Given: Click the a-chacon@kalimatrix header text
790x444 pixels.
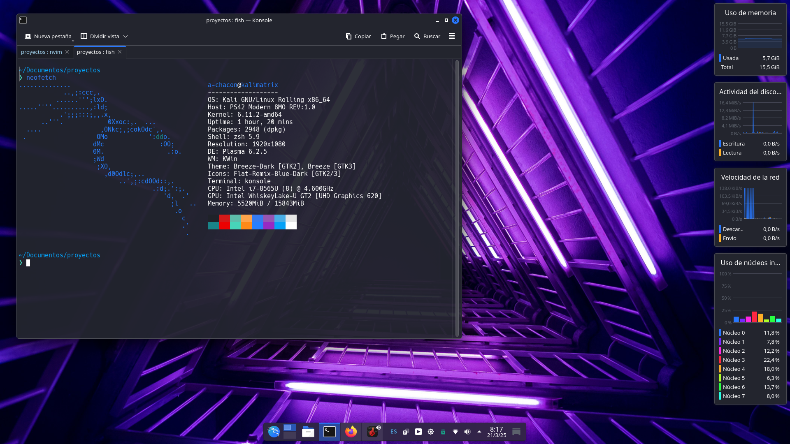Looking at the screenshot, I should pos(243,85).
